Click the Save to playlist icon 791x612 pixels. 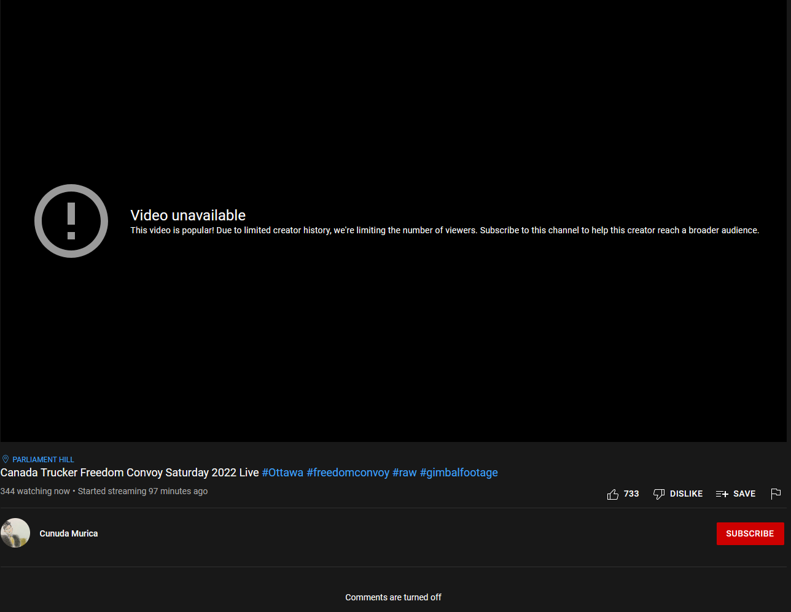[x=722, y=494]
